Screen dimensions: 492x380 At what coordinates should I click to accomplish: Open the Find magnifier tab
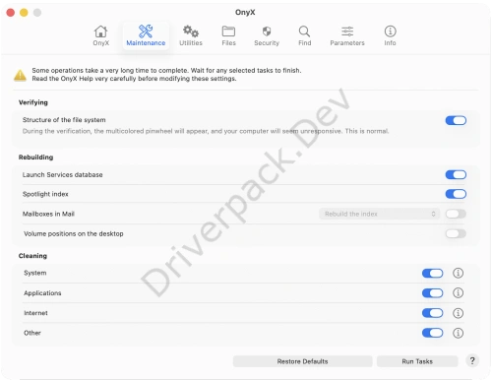(x=304, y=35)
